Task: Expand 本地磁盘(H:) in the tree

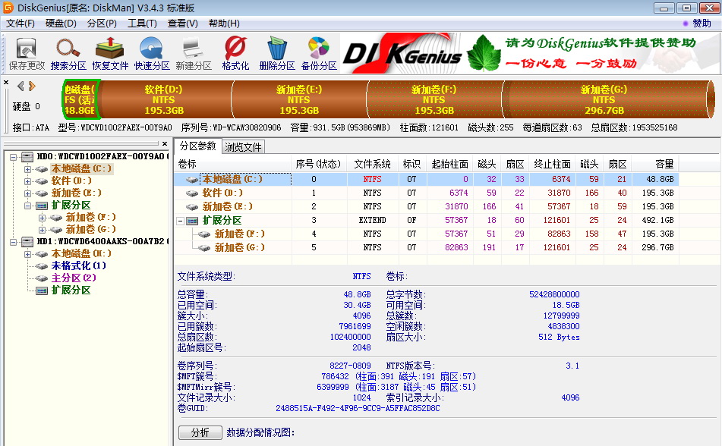Action: click(x=27, y=254)
